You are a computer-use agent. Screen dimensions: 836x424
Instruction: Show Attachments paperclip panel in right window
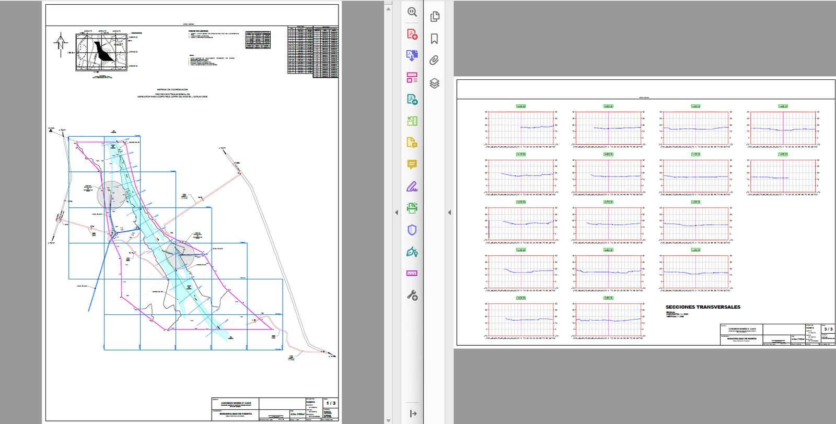tap(434, 61)
